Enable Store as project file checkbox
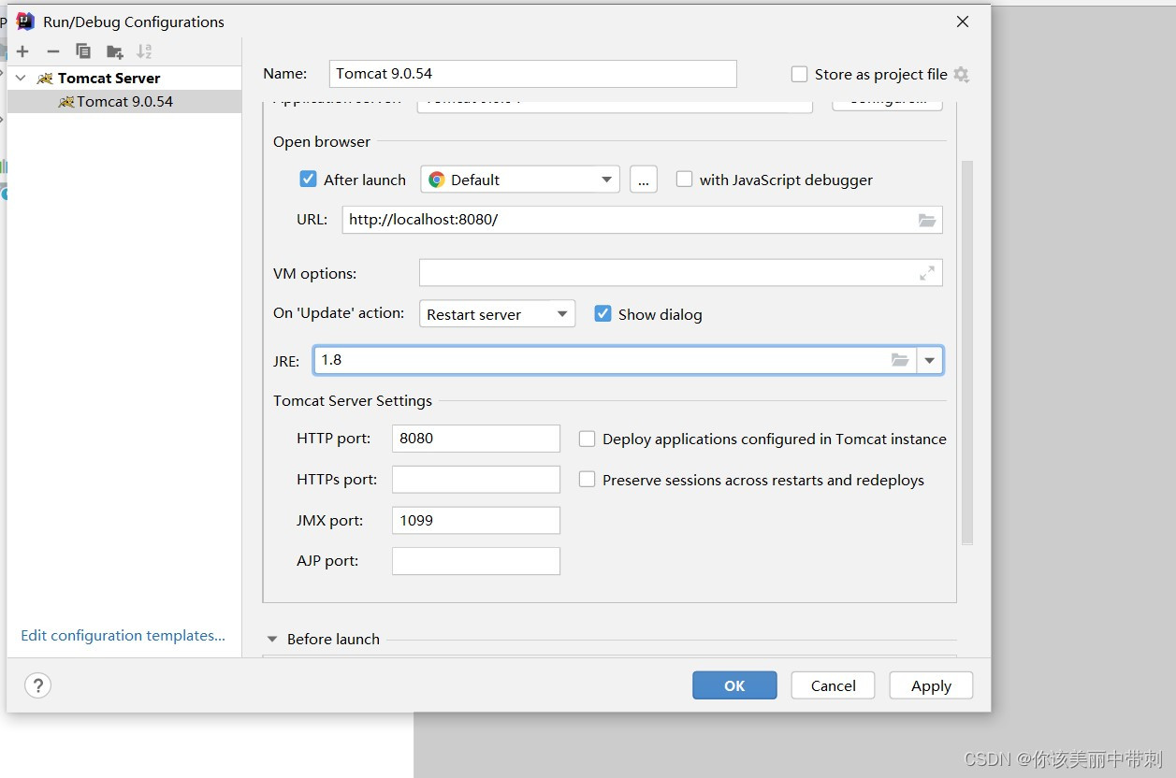Viewport: 1176px width, 778px height. 799,74
